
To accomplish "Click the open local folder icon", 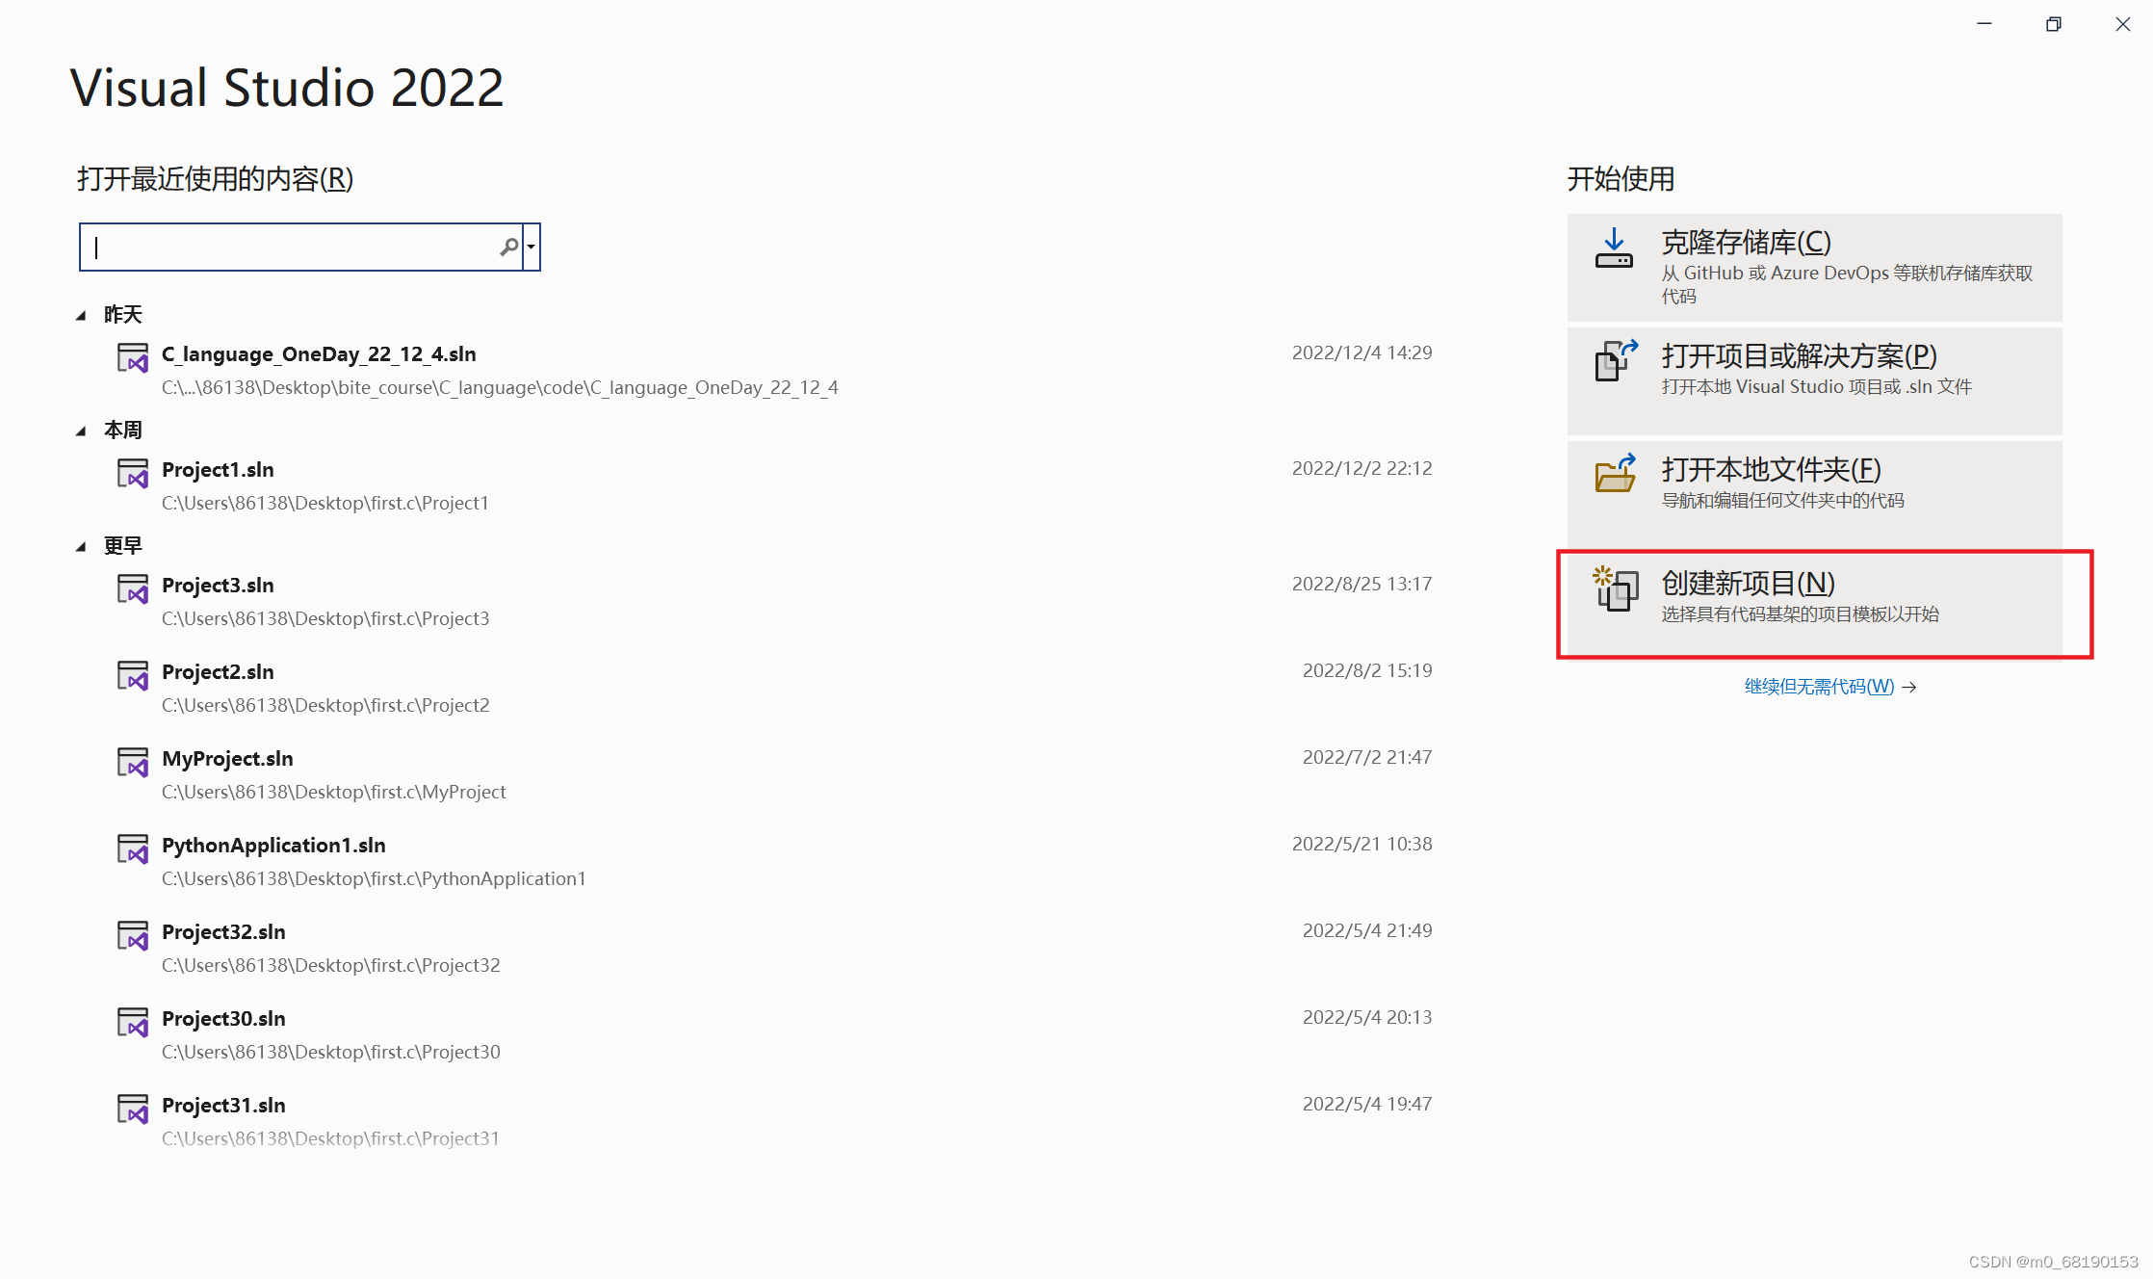I will tap(1616, 473).
